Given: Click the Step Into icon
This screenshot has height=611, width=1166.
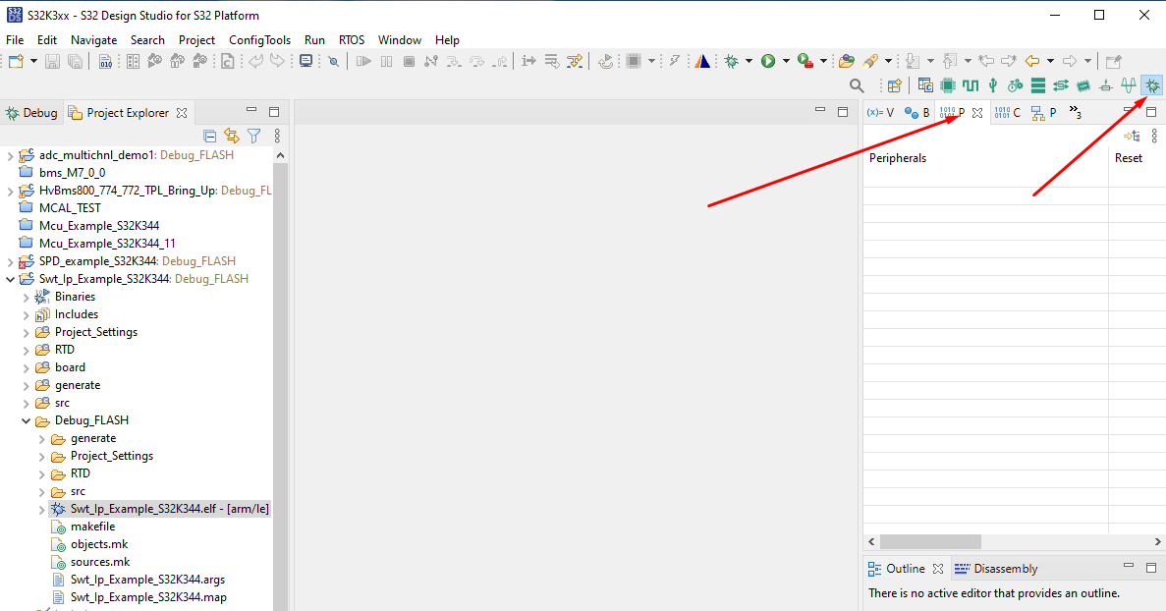Looking at the screenshot, I should coord(454,61).
